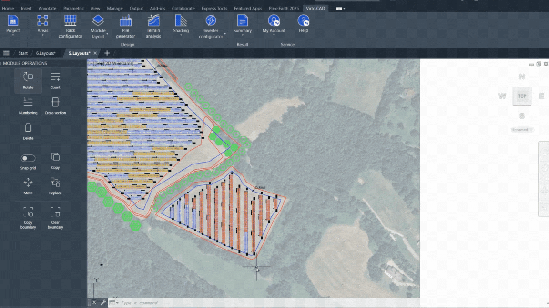Activate the Cross section tool
Screen dimensions: 549x308
click(x=55, y=106)
